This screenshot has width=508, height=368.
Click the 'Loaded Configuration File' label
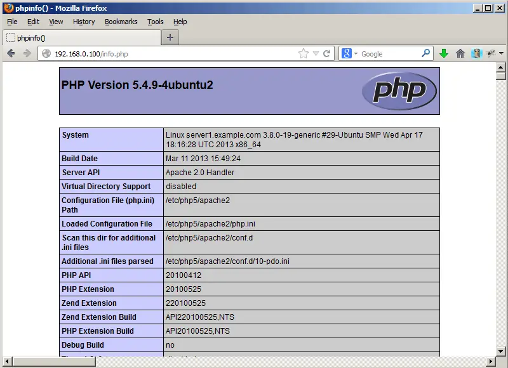point(107,223)
